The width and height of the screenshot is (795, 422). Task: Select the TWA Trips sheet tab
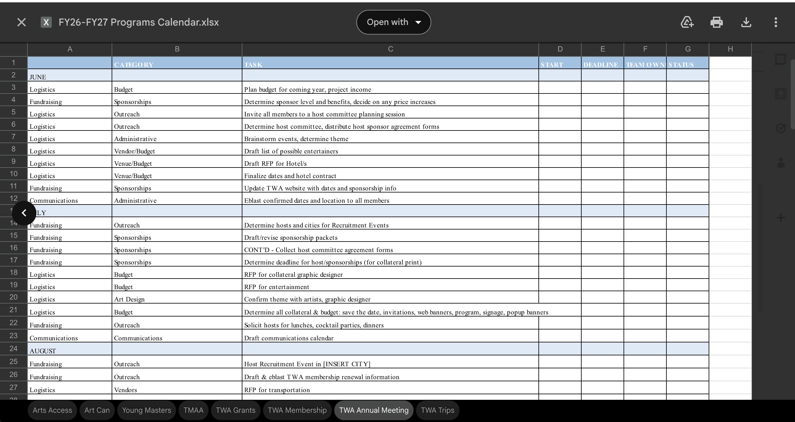click(x=437, y=410)
